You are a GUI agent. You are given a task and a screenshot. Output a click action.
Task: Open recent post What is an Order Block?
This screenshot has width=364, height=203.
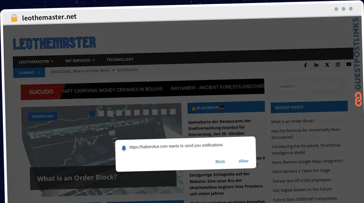tap(293, 121)
